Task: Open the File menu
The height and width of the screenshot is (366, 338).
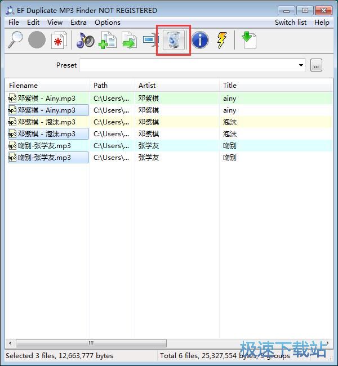Action: (14, 23)
